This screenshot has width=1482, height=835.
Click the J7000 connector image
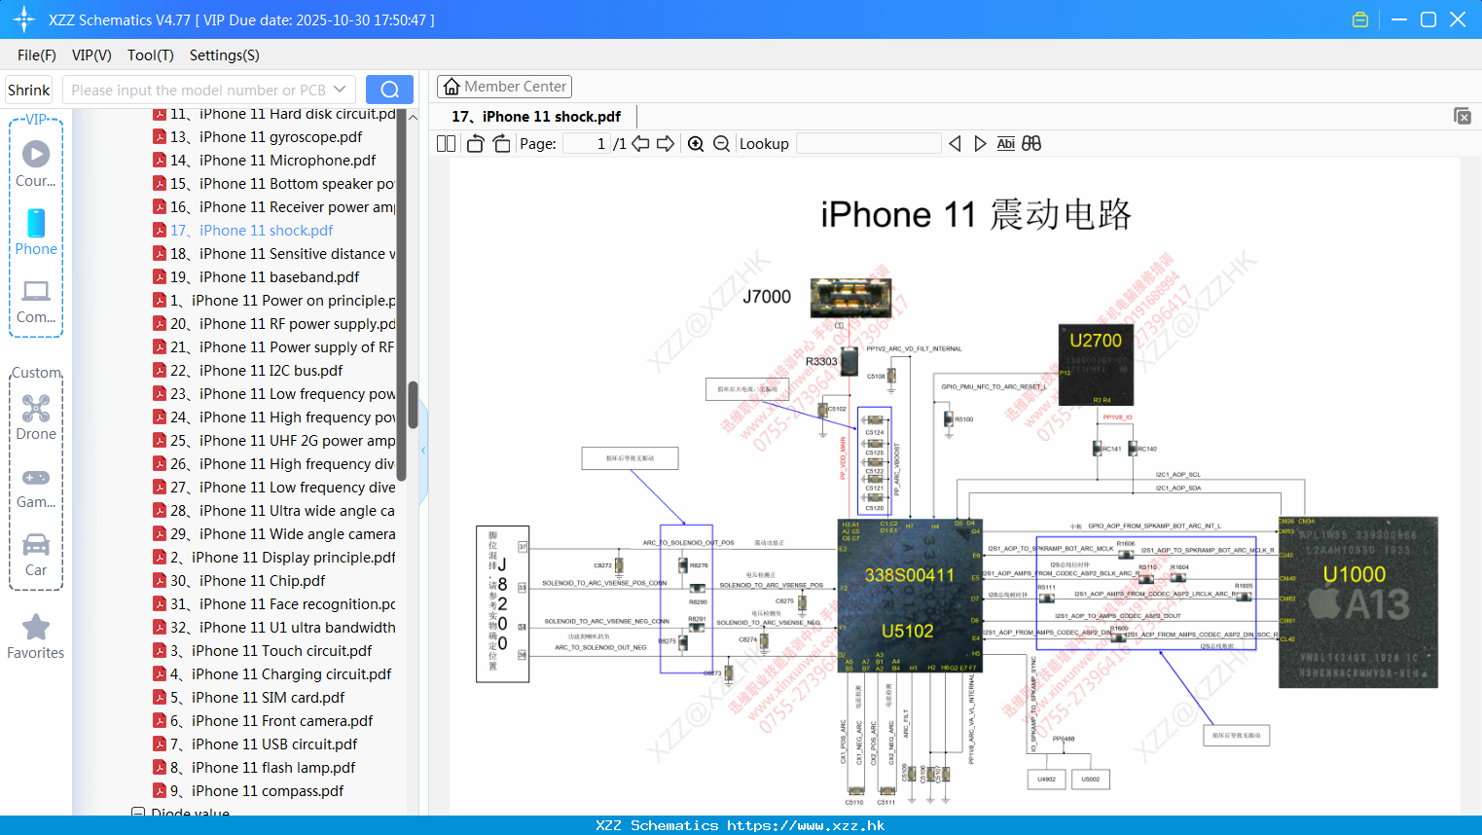tap(850, 298)
